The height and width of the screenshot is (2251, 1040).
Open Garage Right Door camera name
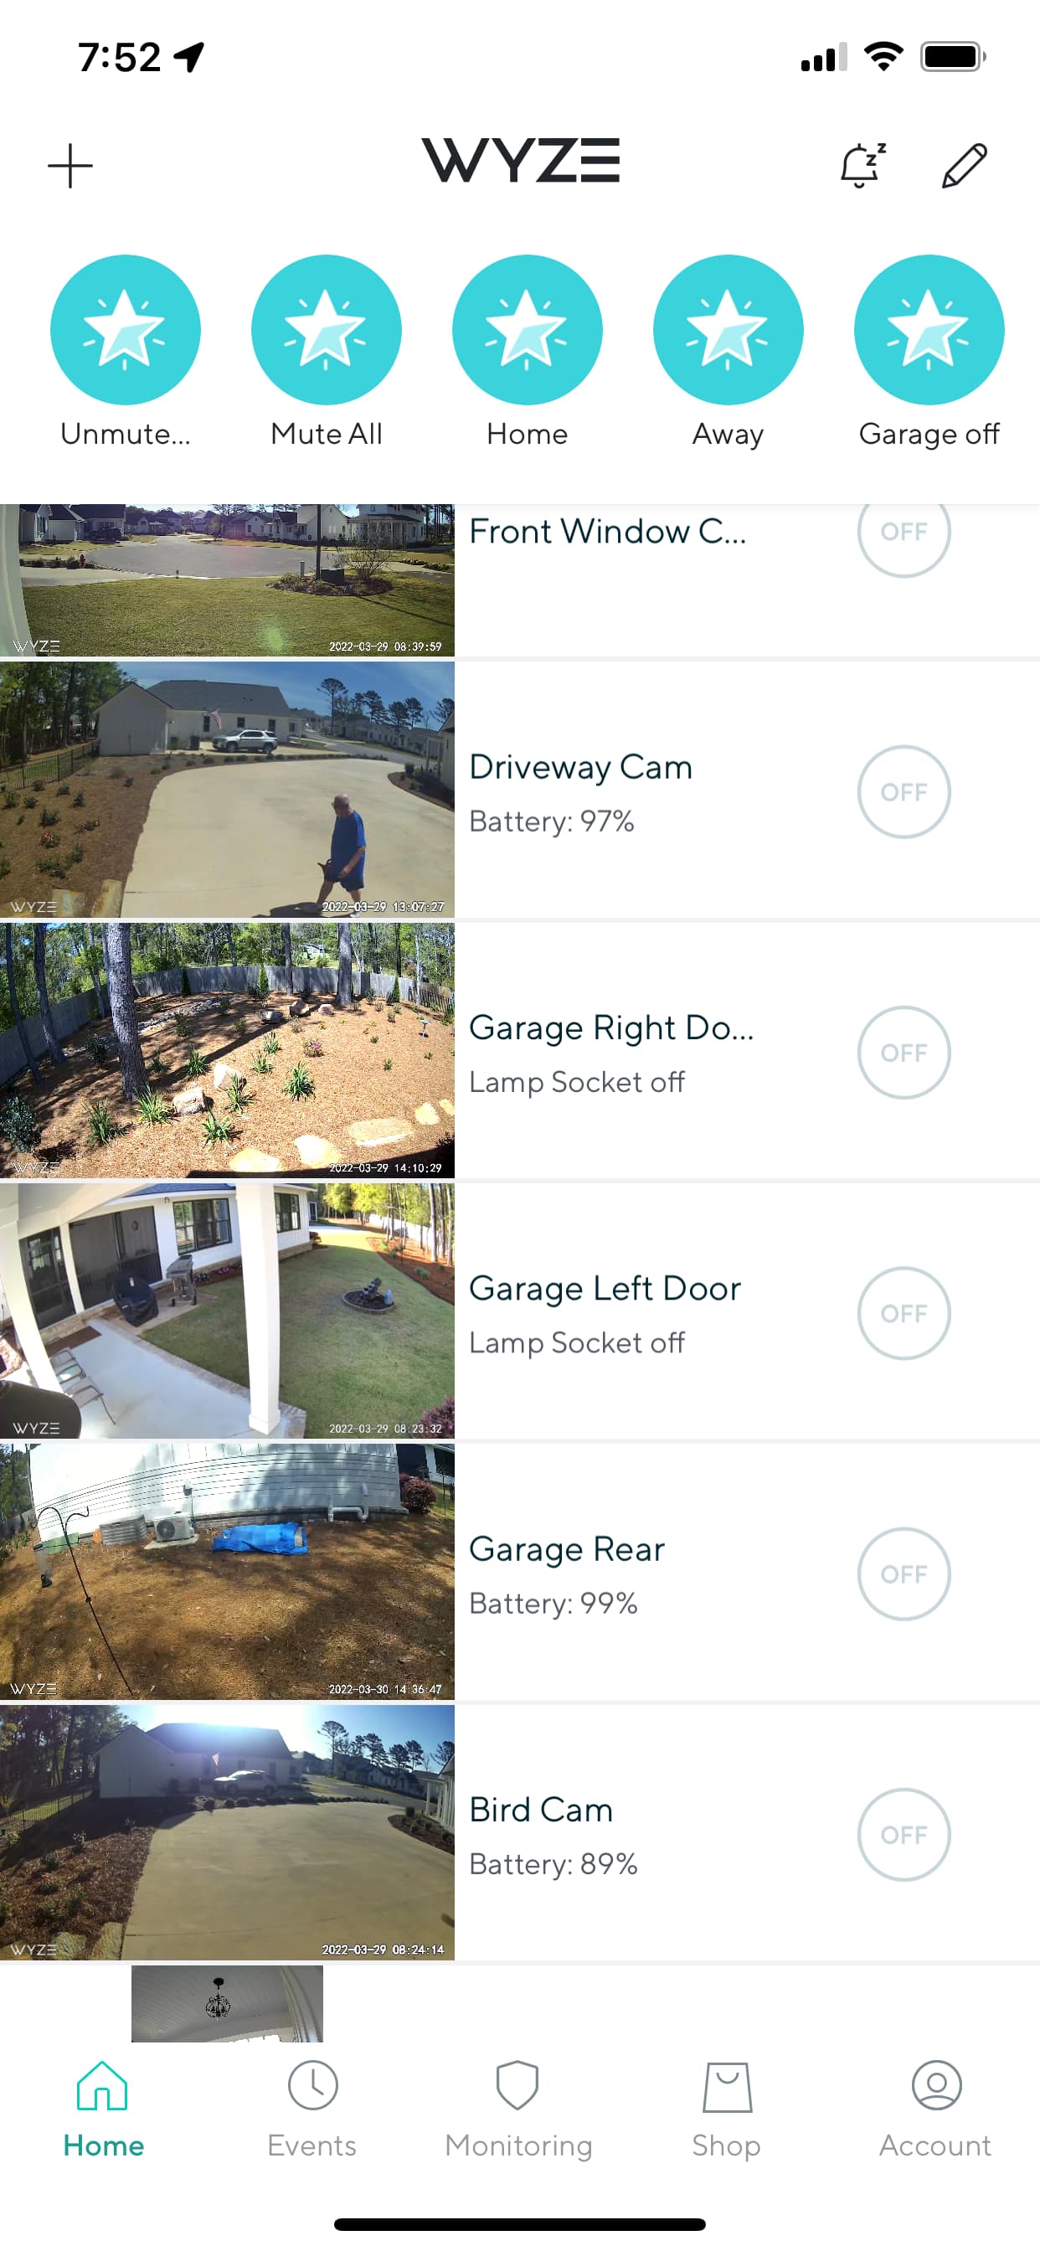coord(611,1028)
